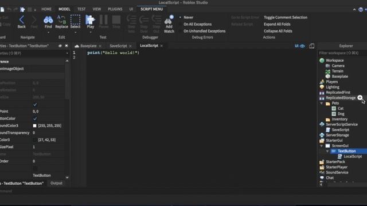This screenshot has height=206, width=367.
Task: Collapse the TextButton tree arrow
Action: pyautogui.click(x=327, y=151)
